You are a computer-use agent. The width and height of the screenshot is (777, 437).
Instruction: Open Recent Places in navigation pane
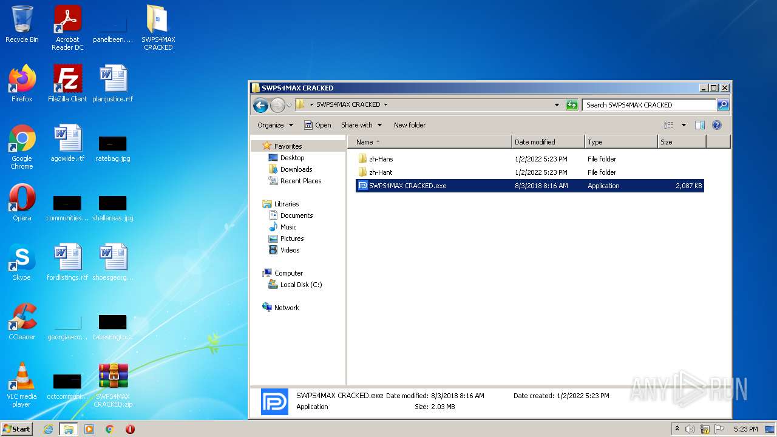pos(300,181)
